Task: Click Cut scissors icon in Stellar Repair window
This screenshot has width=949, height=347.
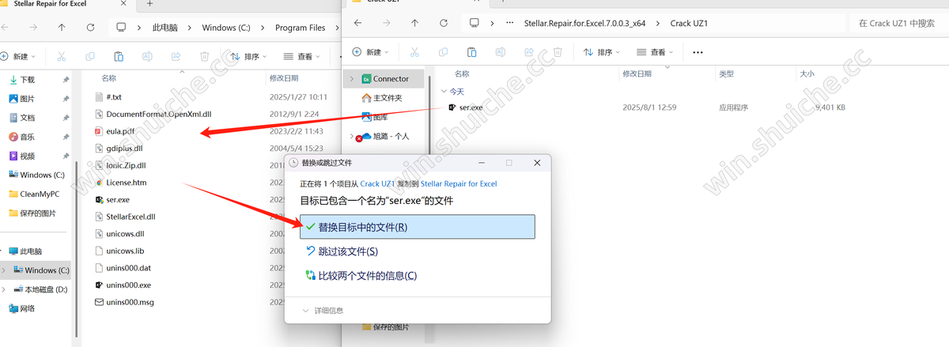Action: [61, 56]
